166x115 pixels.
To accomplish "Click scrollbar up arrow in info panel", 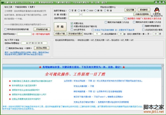I will [x=163, y=66].
